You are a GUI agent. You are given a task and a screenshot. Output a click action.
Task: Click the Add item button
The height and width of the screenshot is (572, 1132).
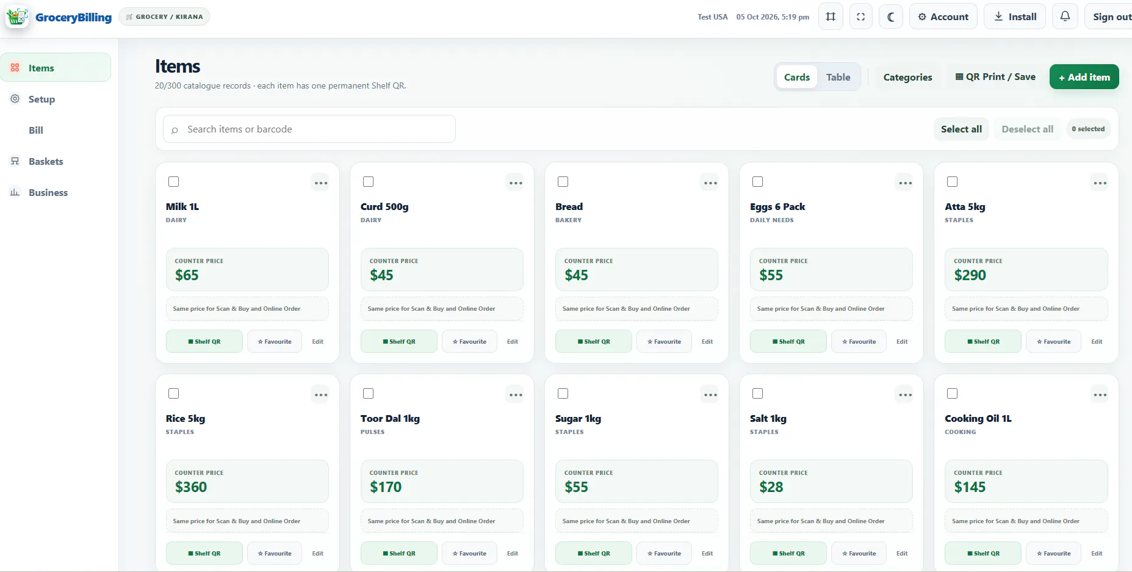[x=1084, y=77]
